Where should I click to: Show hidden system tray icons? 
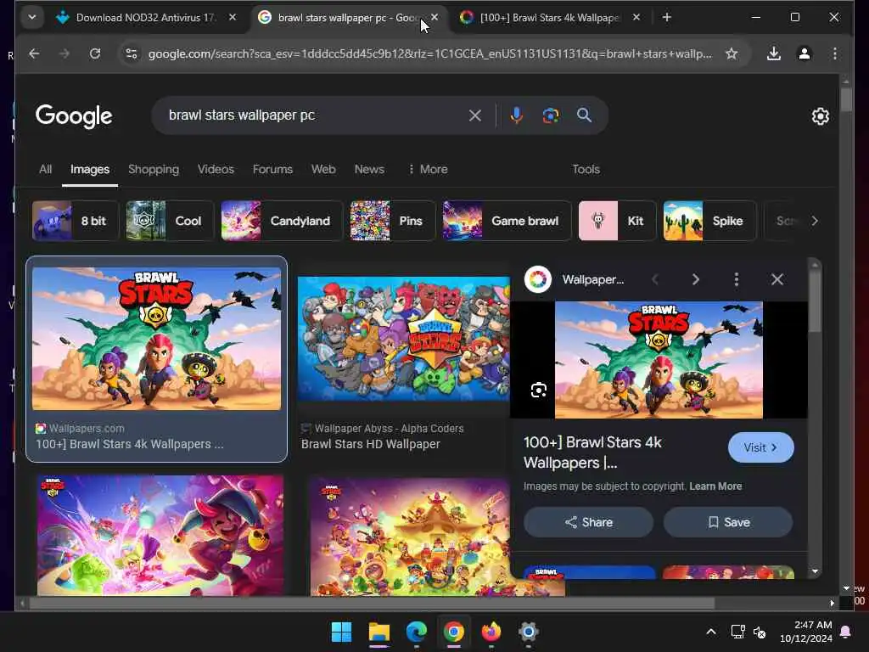point(711,632)
